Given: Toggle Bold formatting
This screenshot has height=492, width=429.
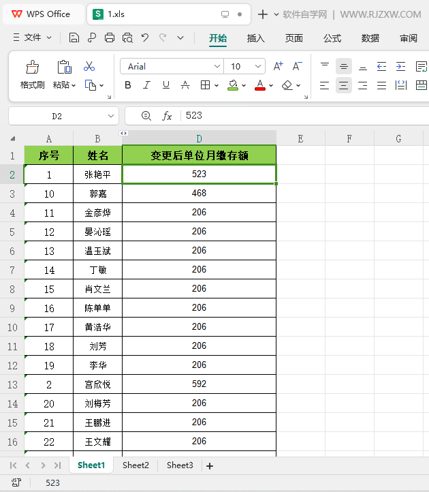Looking at the screenshot, I should point(127,85).
